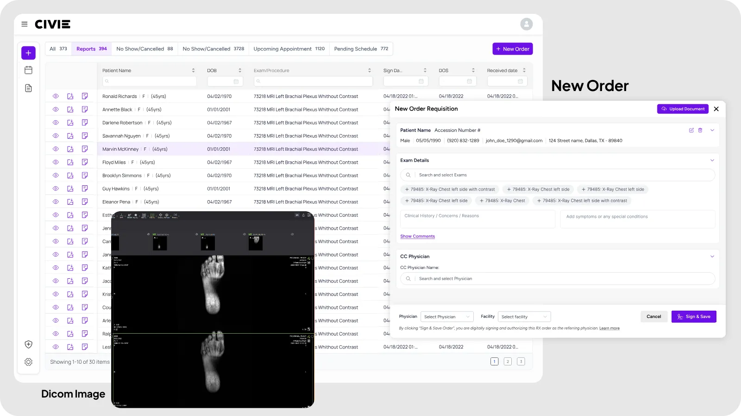Click the shield icon in left sidebar
The height and width of the screenshot is (416, 741).
click(28, 344)
